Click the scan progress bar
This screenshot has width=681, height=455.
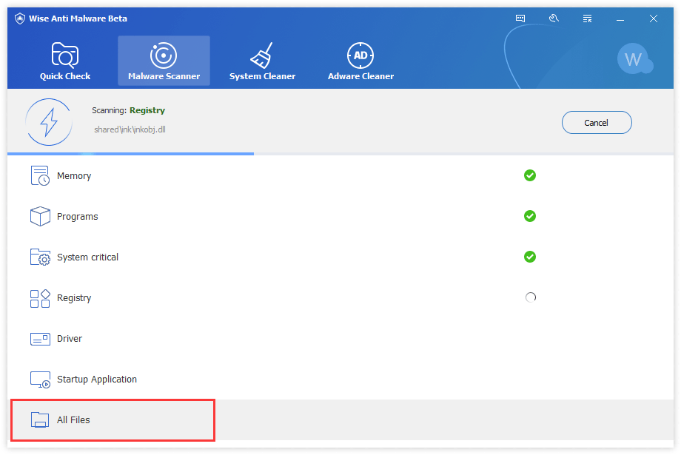click(x=340, y=154)
